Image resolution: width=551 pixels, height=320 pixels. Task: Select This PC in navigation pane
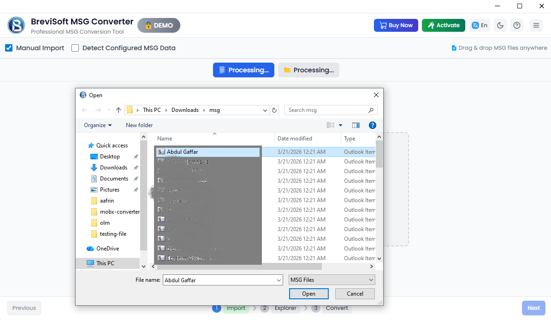tap(105, 263)
